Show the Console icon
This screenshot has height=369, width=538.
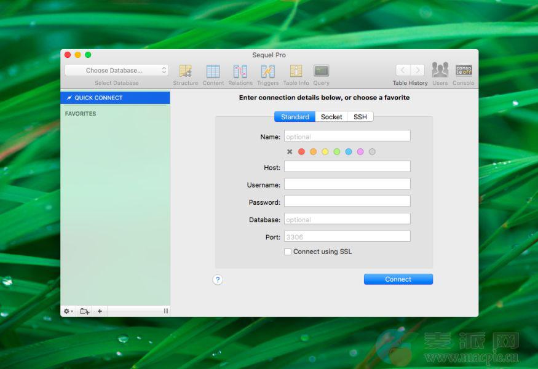click(x=463, y=70)
